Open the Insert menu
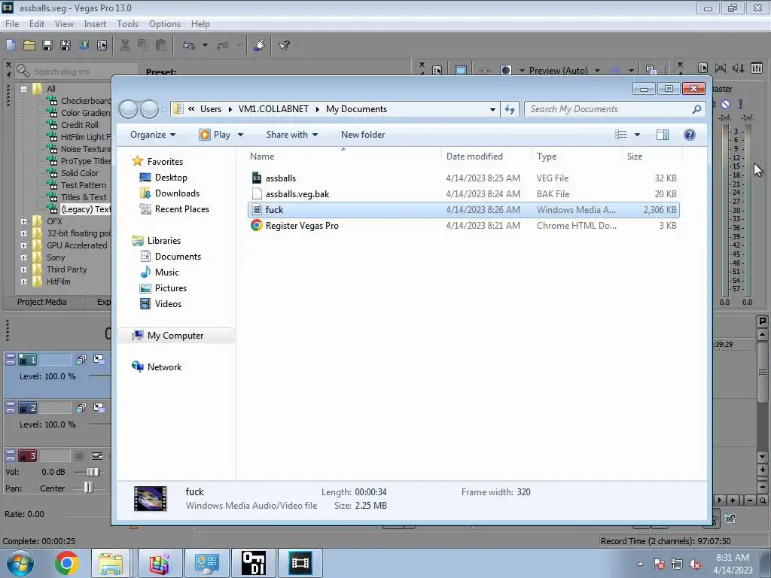This screenshot has width=771, height=578. tap(94, 23)
